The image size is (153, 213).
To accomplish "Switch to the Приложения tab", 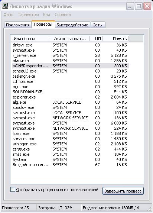I will pyautogui.click(x=18, y=25).
